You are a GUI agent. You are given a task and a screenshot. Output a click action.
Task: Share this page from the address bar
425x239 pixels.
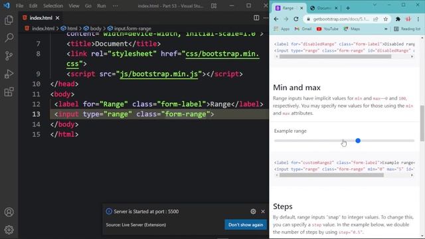pyautogui.click(x=376, y=19)
